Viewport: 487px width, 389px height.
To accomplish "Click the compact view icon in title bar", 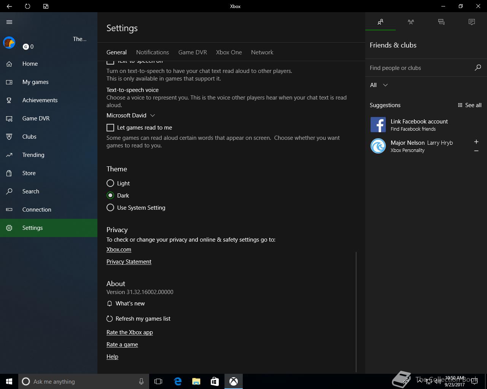I will (x=46, y=6).
